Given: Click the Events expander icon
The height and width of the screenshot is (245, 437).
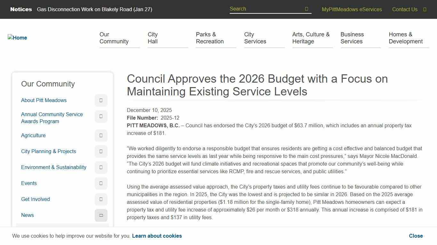Looking at the screenshot, I should coord(101,183).
